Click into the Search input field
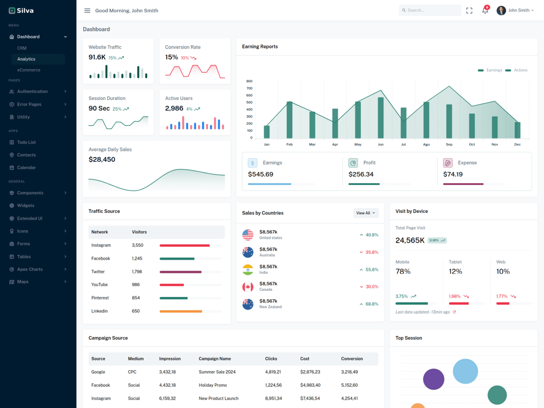The width and height of the screenshot is (544, 408). 430,10
